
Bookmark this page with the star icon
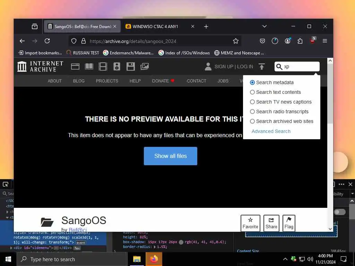[236, 41]
